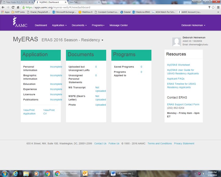221x177 pixels.
Task: Open Experience Incomplete status link
Action: tap(56, 89)
